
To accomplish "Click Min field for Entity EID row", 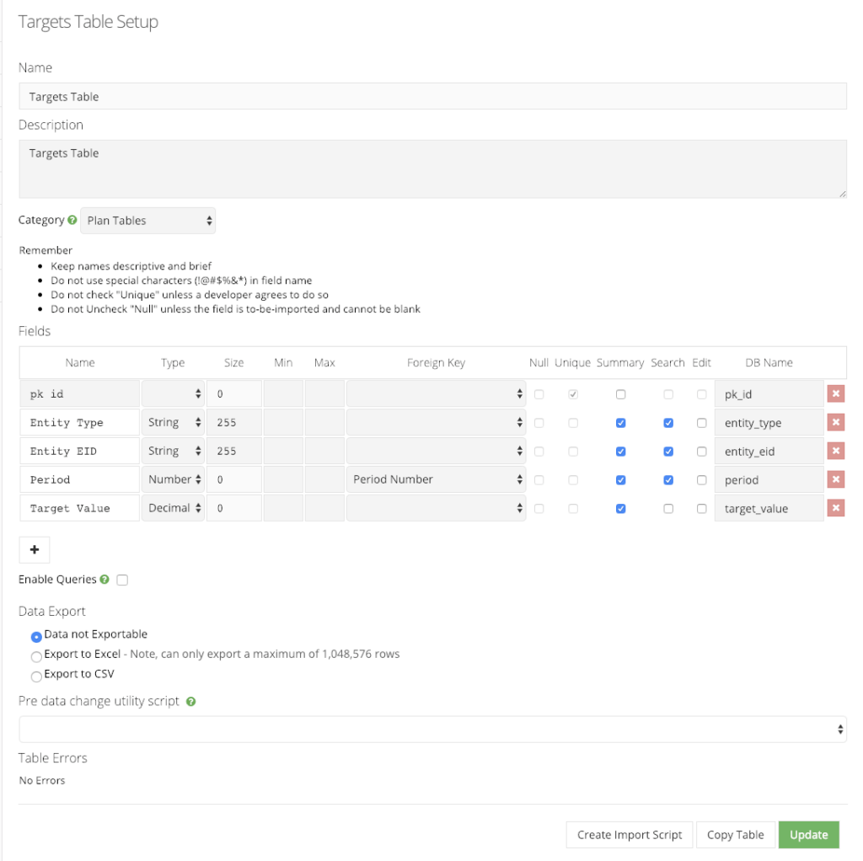I will pyautogui.click(x=283, y=451).
